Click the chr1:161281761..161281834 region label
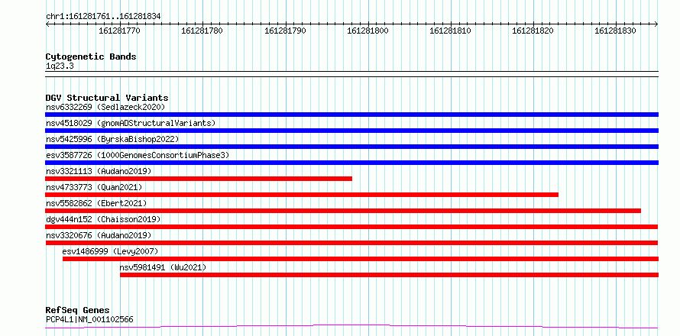The height and width of the screenshot is (336, 680). (x=103, y=17)
